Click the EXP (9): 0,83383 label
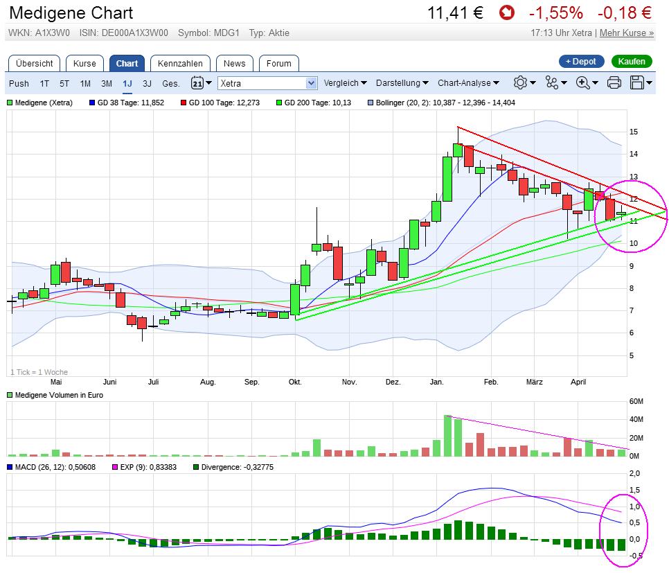 [148, 467]
